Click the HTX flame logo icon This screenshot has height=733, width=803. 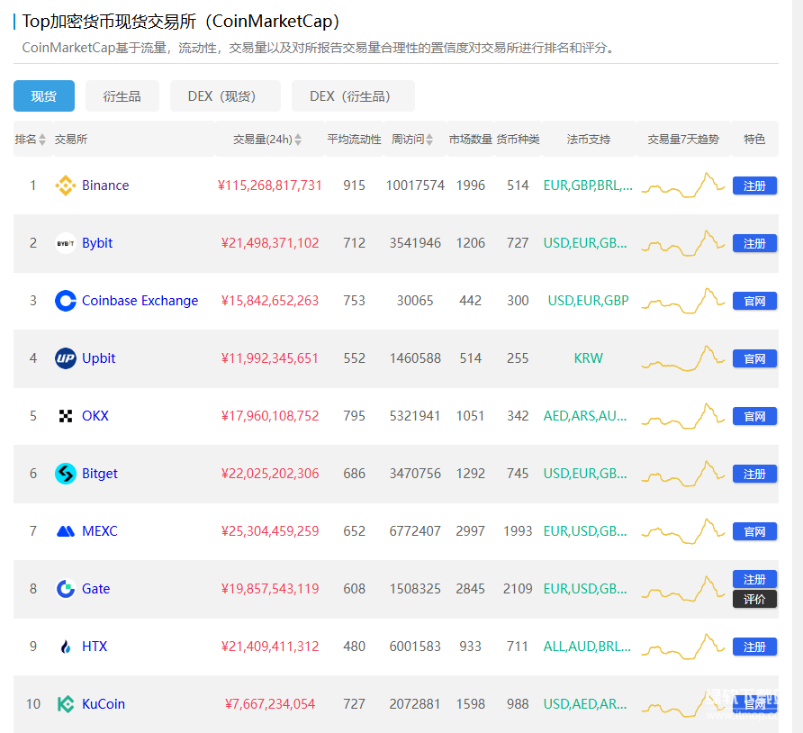pos(66,647)
